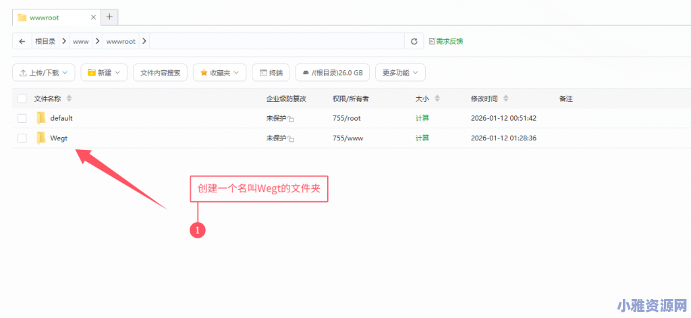The height and width of the screenshot is (318, 691).
Task: Refresh the file list with reload icon
Action: [x=414, y=41]
